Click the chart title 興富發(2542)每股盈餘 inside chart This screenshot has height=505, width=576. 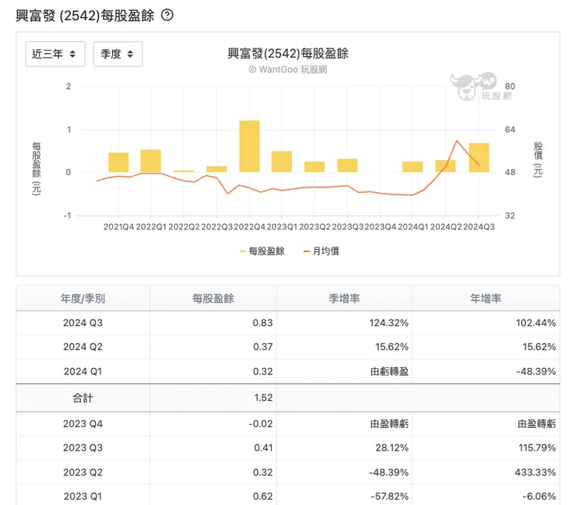pos(288,54)
